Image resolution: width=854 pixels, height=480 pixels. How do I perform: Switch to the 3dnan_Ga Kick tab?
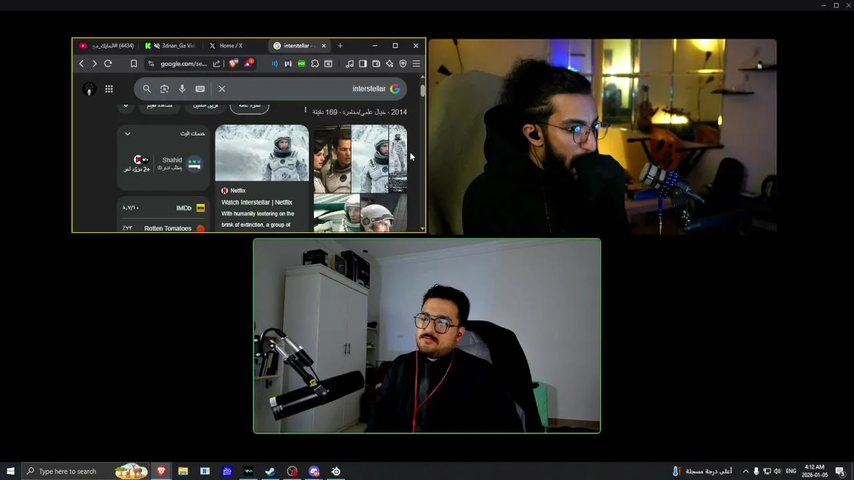171,46
